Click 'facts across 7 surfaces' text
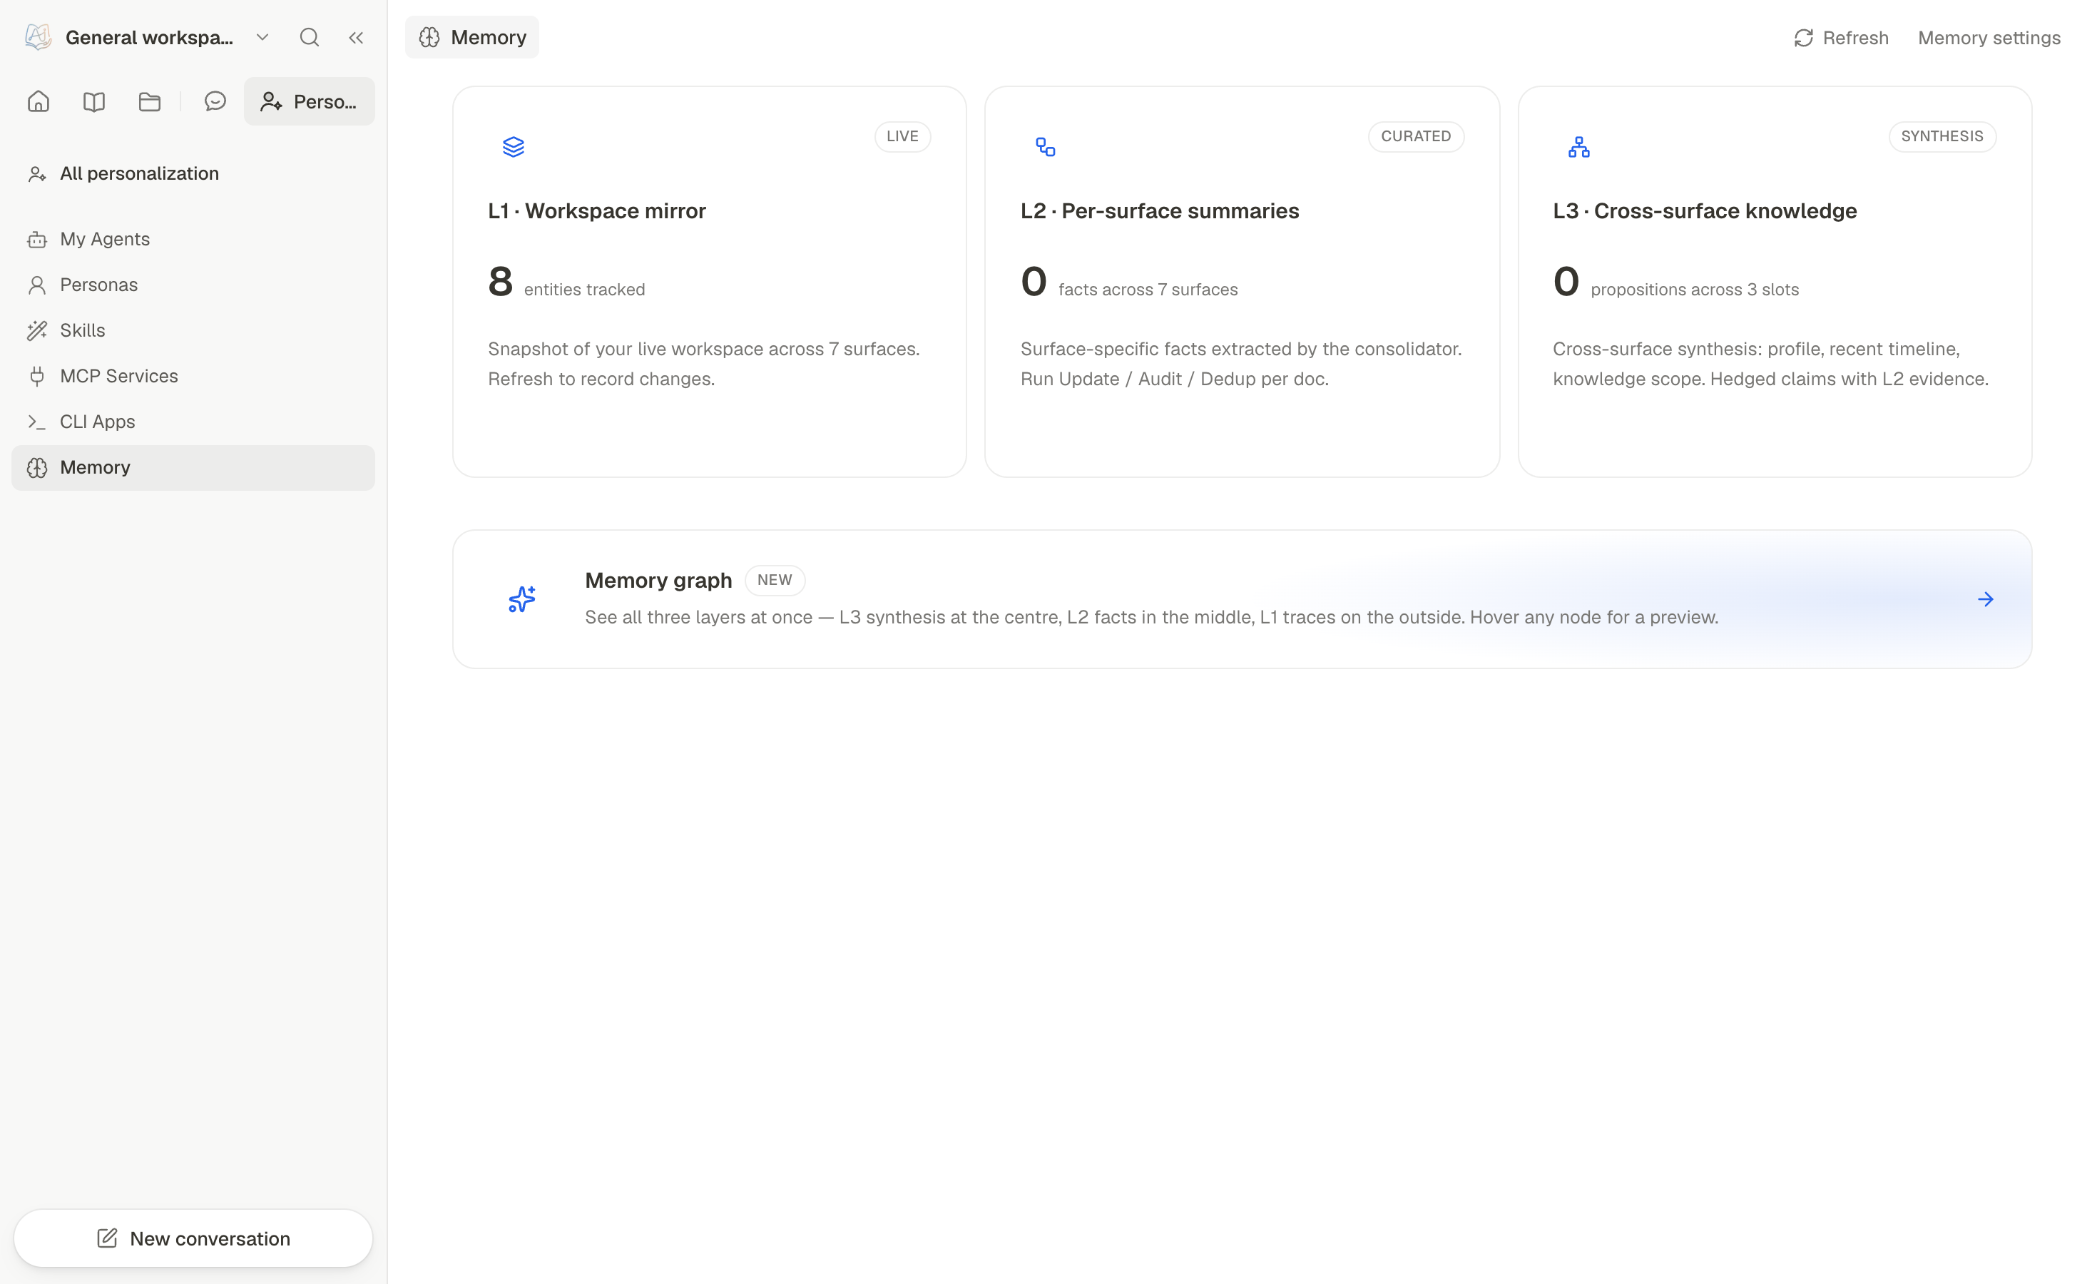This screenshot has height=1284, width=2097. pyautogui.click(x=1148, y=290)
